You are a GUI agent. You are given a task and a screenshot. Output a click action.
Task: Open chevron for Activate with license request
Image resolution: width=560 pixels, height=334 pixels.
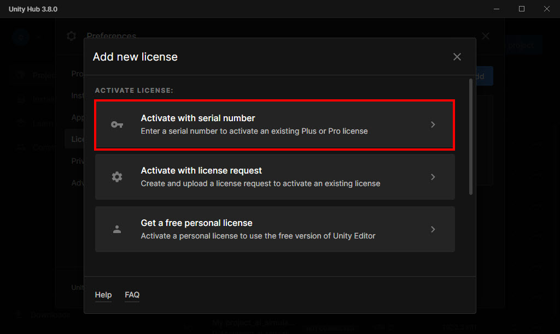click(x=433, y=177)
